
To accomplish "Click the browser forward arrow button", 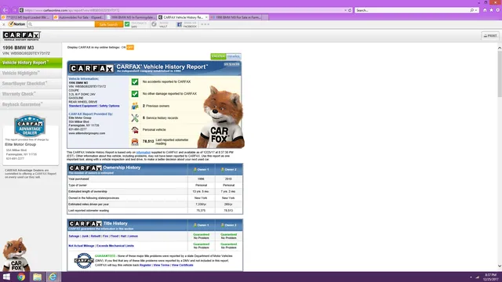I will click(14, 10).
